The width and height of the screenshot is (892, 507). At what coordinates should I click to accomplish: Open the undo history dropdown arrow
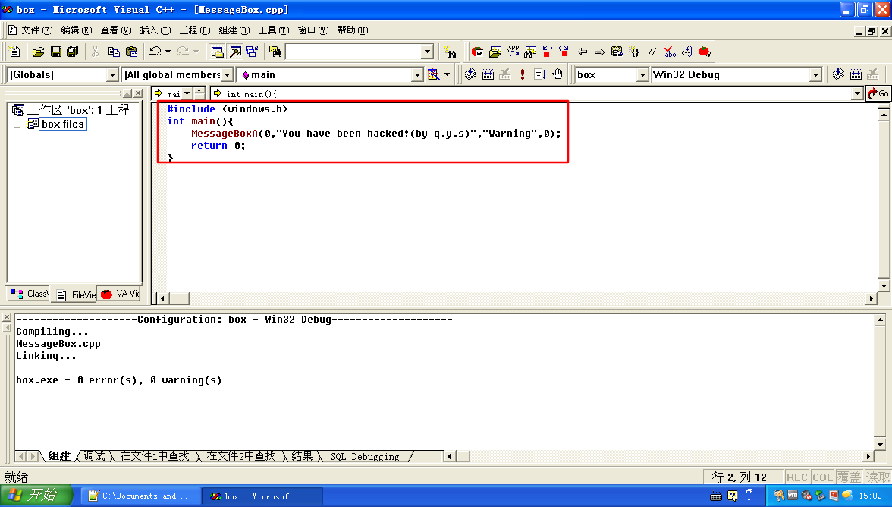[x=168, y=52]
